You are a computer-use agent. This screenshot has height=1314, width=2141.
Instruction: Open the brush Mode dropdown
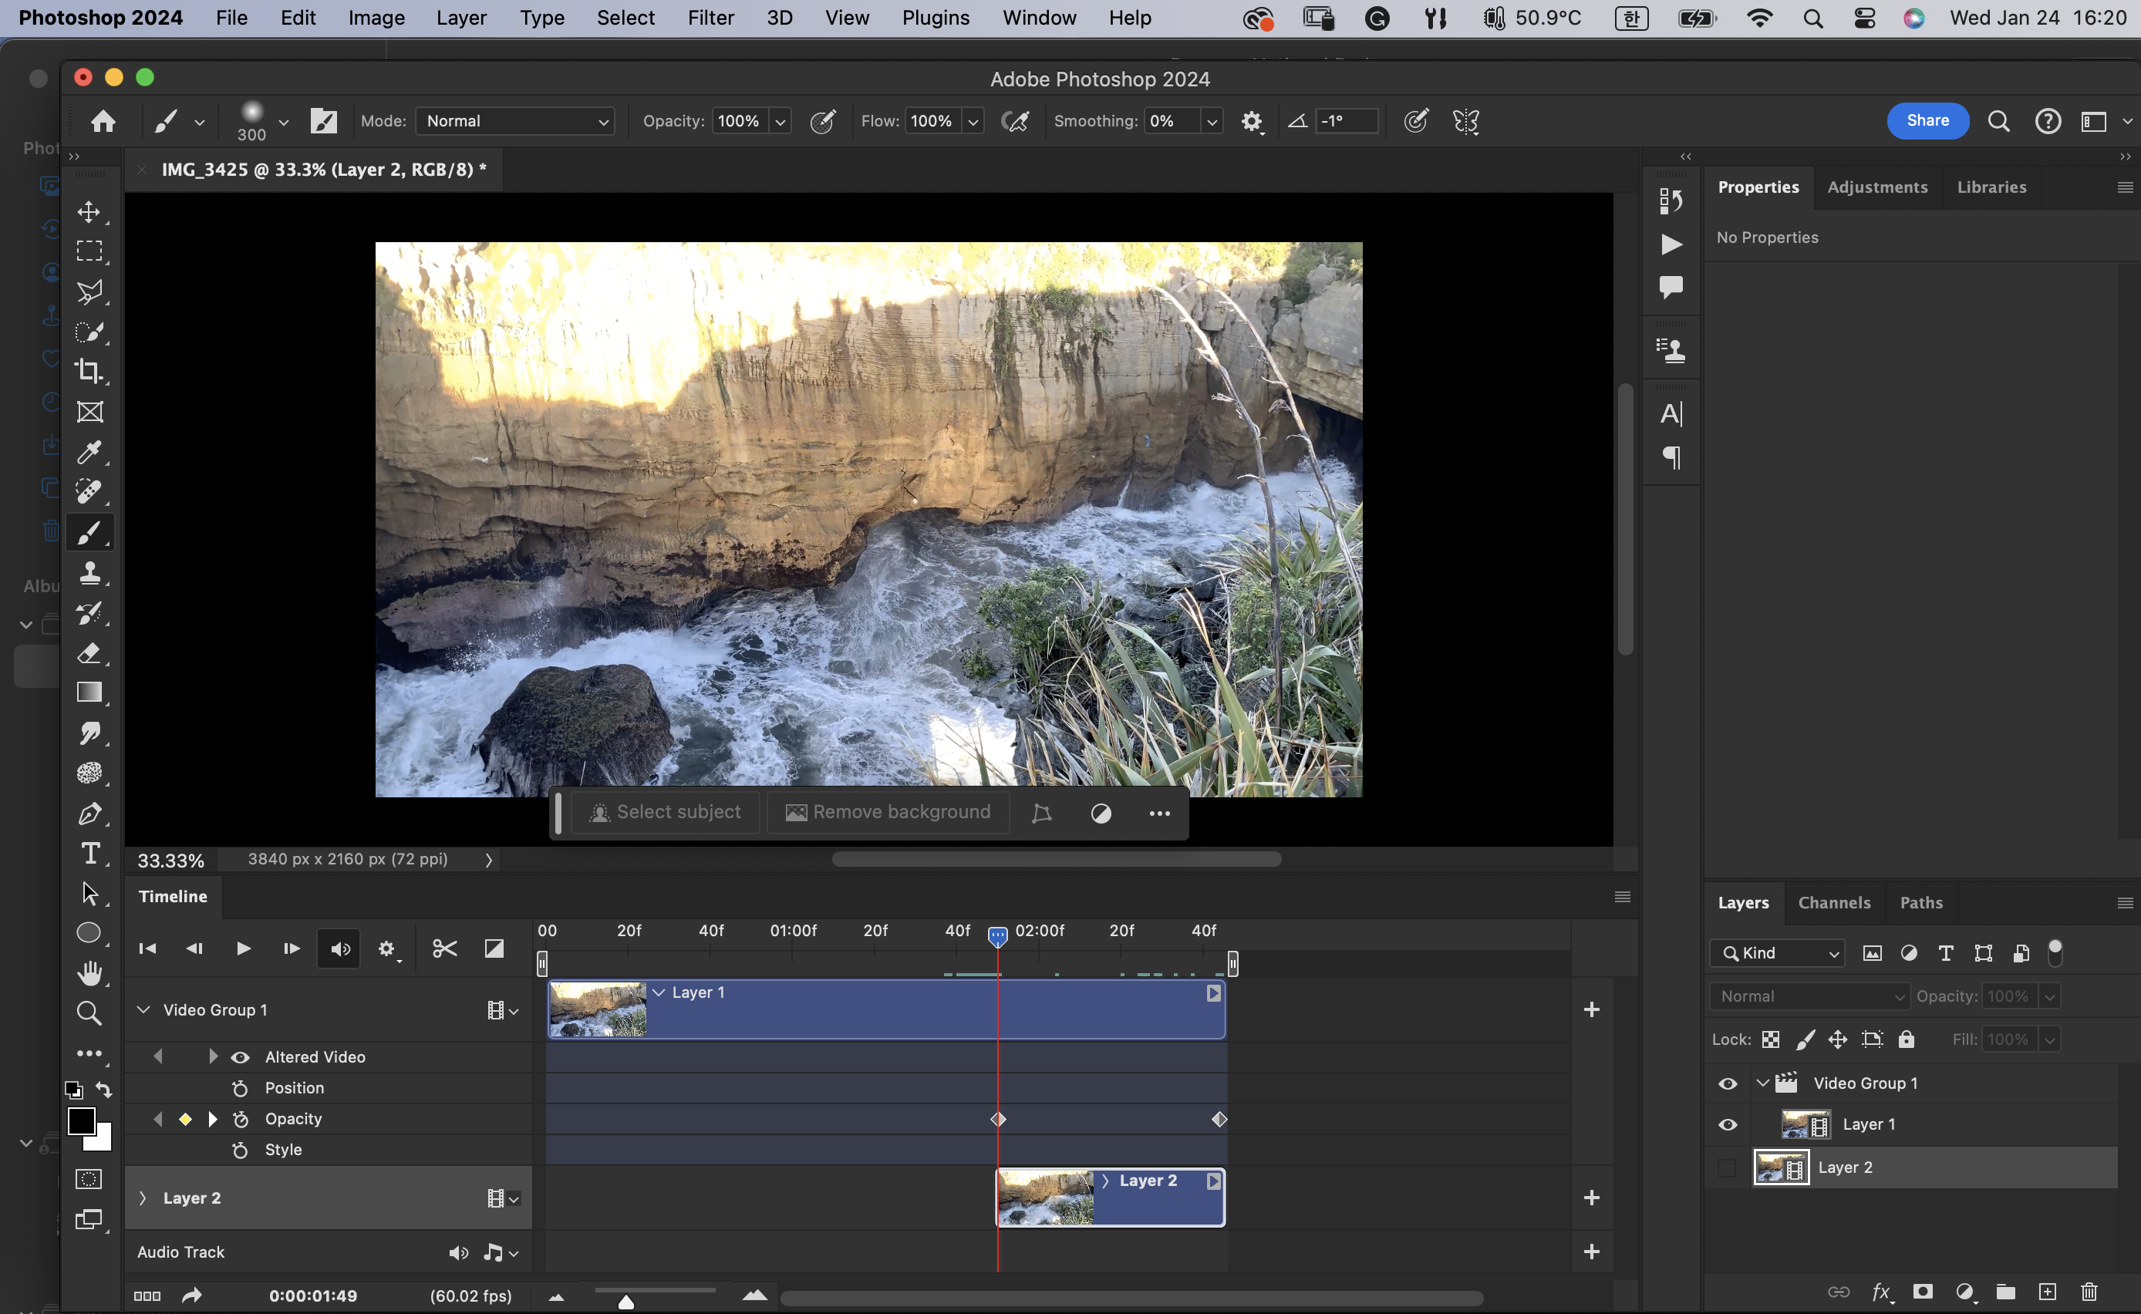tap(515, 121)
